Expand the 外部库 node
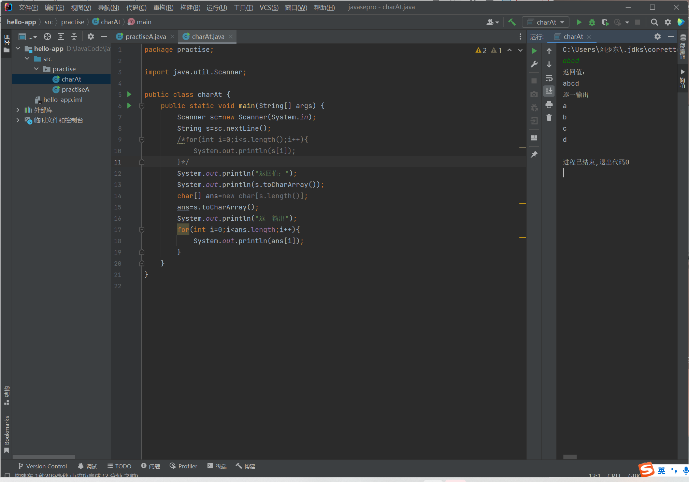Screen dimensions: 689x482 pos(18,110)
